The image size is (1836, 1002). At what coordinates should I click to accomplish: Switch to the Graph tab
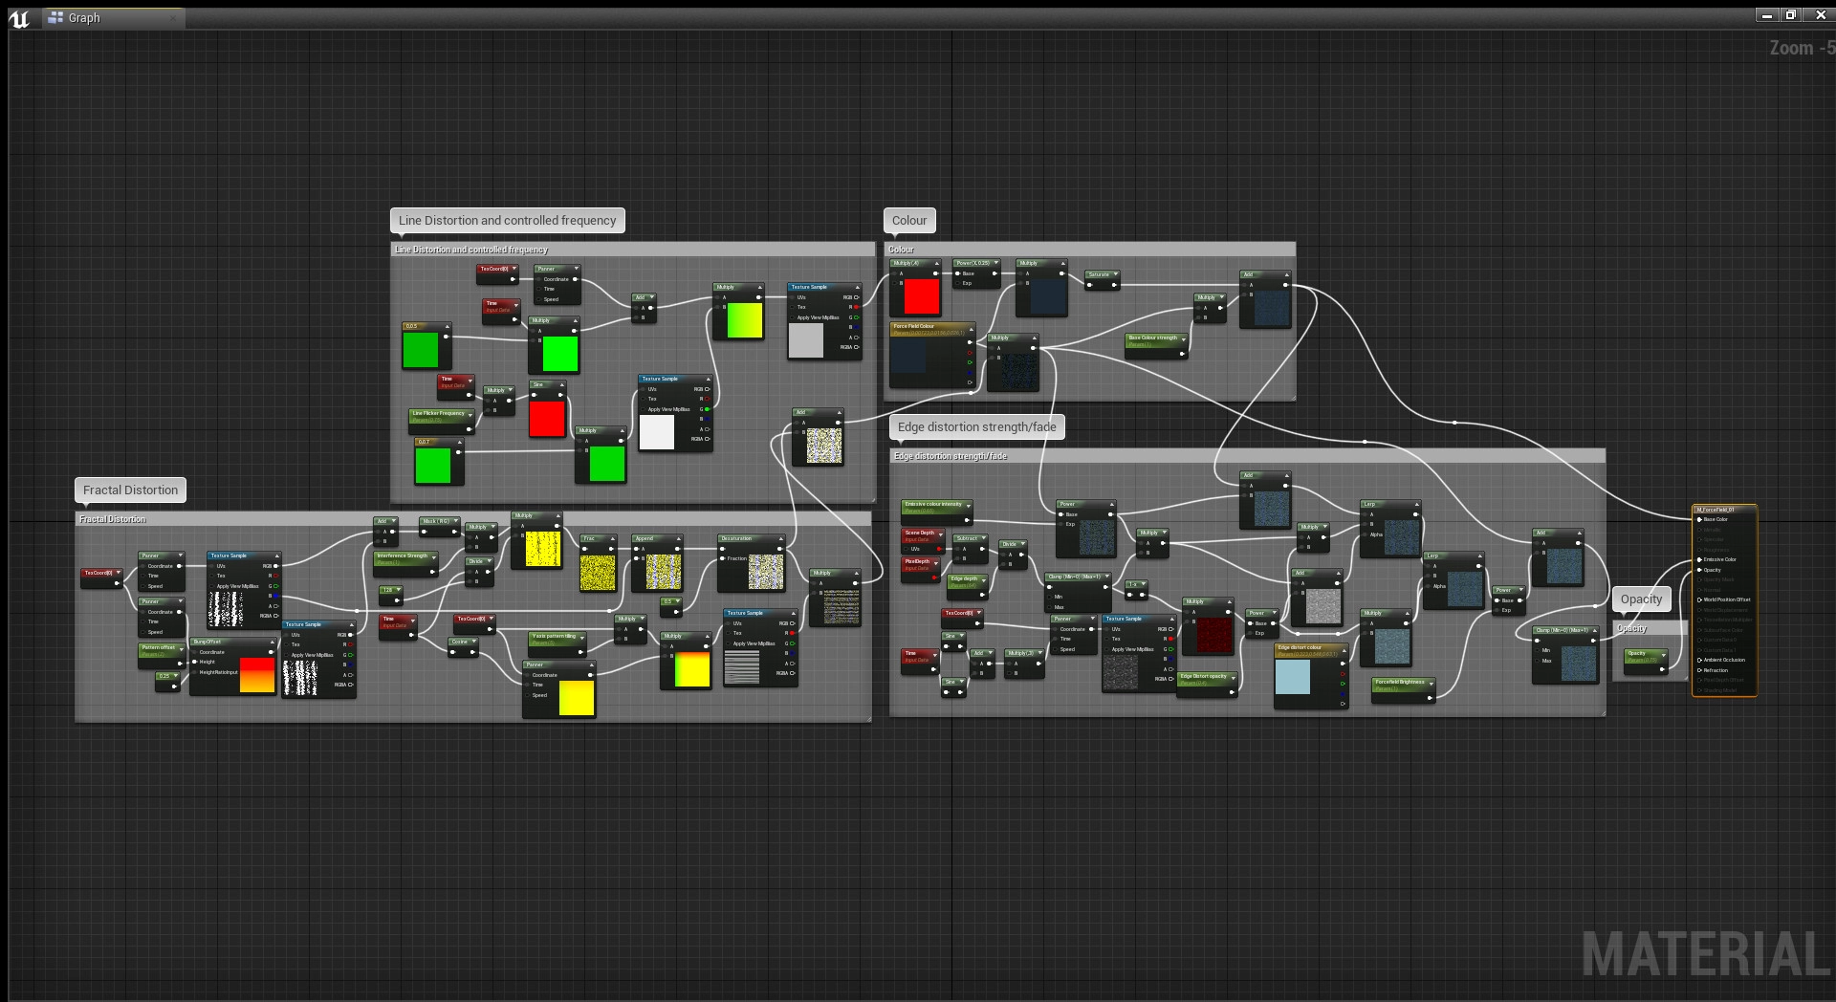point(83,18)
